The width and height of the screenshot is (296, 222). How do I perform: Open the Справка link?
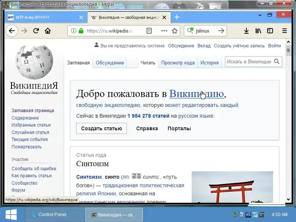[147, 128]
